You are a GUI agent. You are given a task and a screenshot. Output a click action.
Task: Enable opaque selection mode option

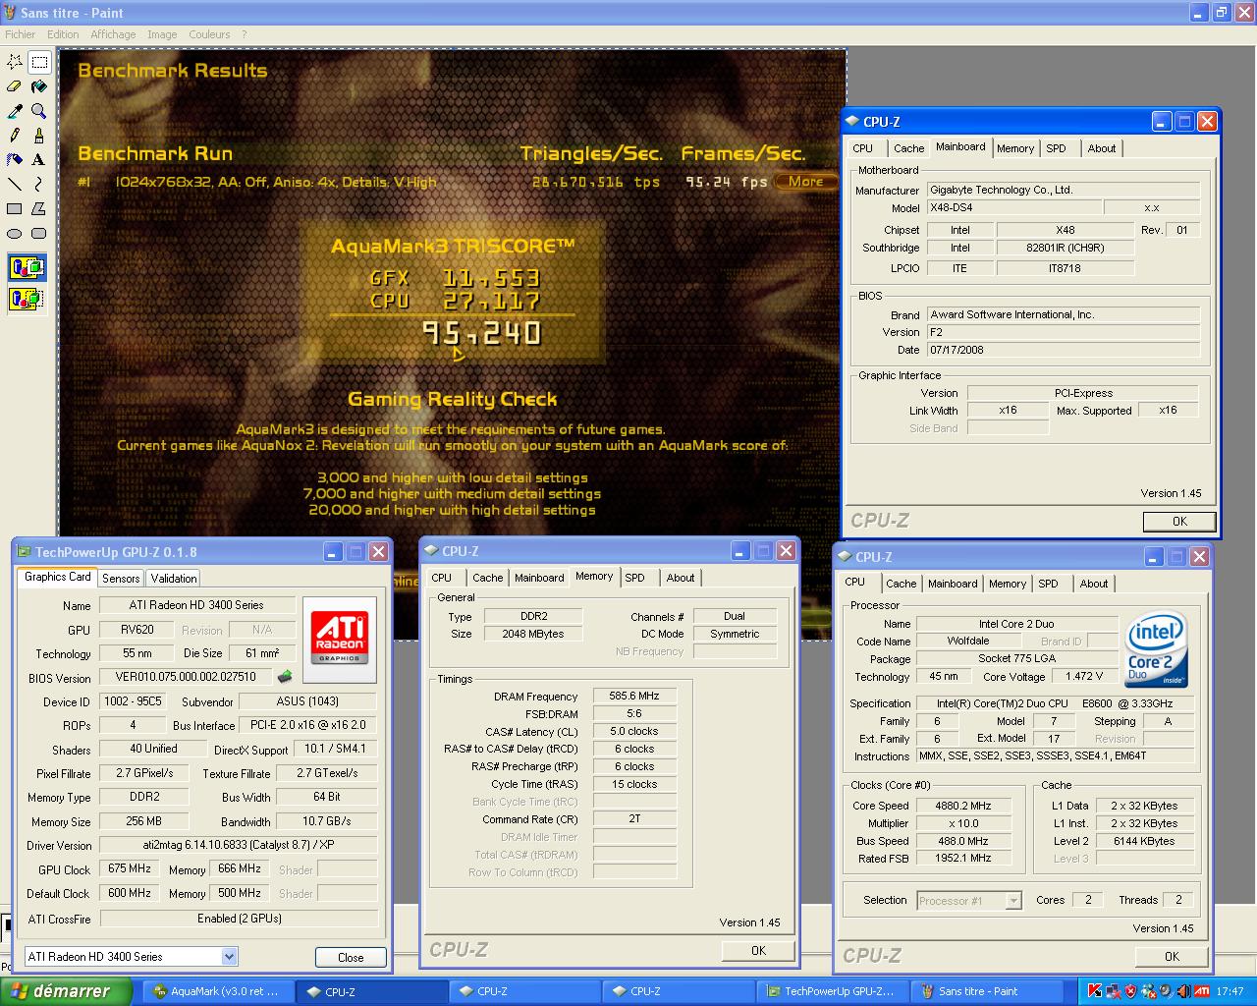click(x=27, y=267)
